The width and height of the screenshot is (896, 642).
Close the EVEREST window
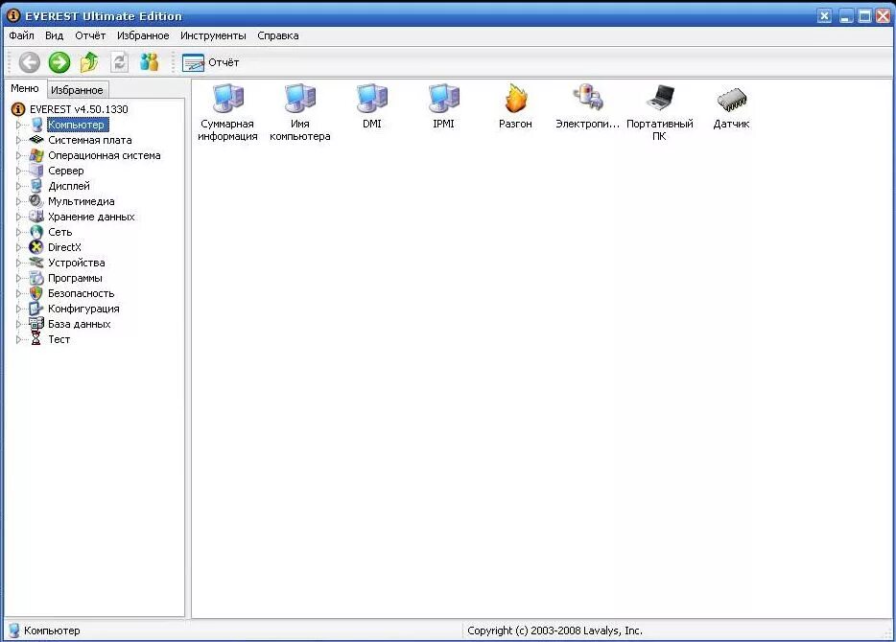click(x=884, y=16)
